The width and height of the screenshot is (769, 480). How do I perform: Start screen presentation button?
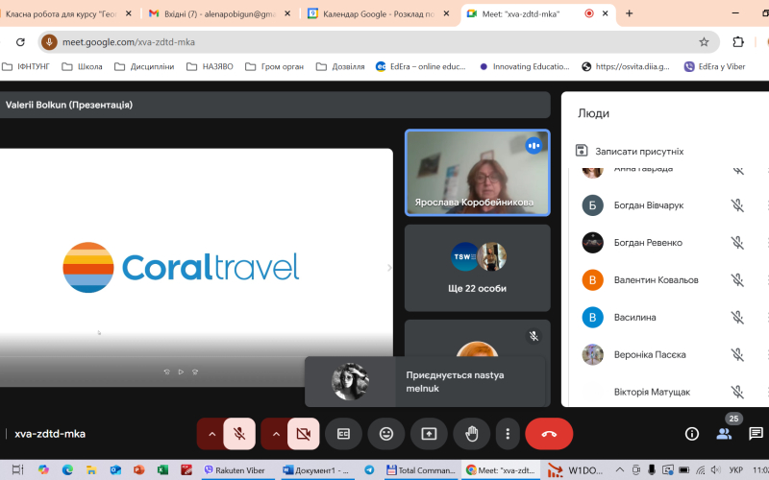[429, 434]
